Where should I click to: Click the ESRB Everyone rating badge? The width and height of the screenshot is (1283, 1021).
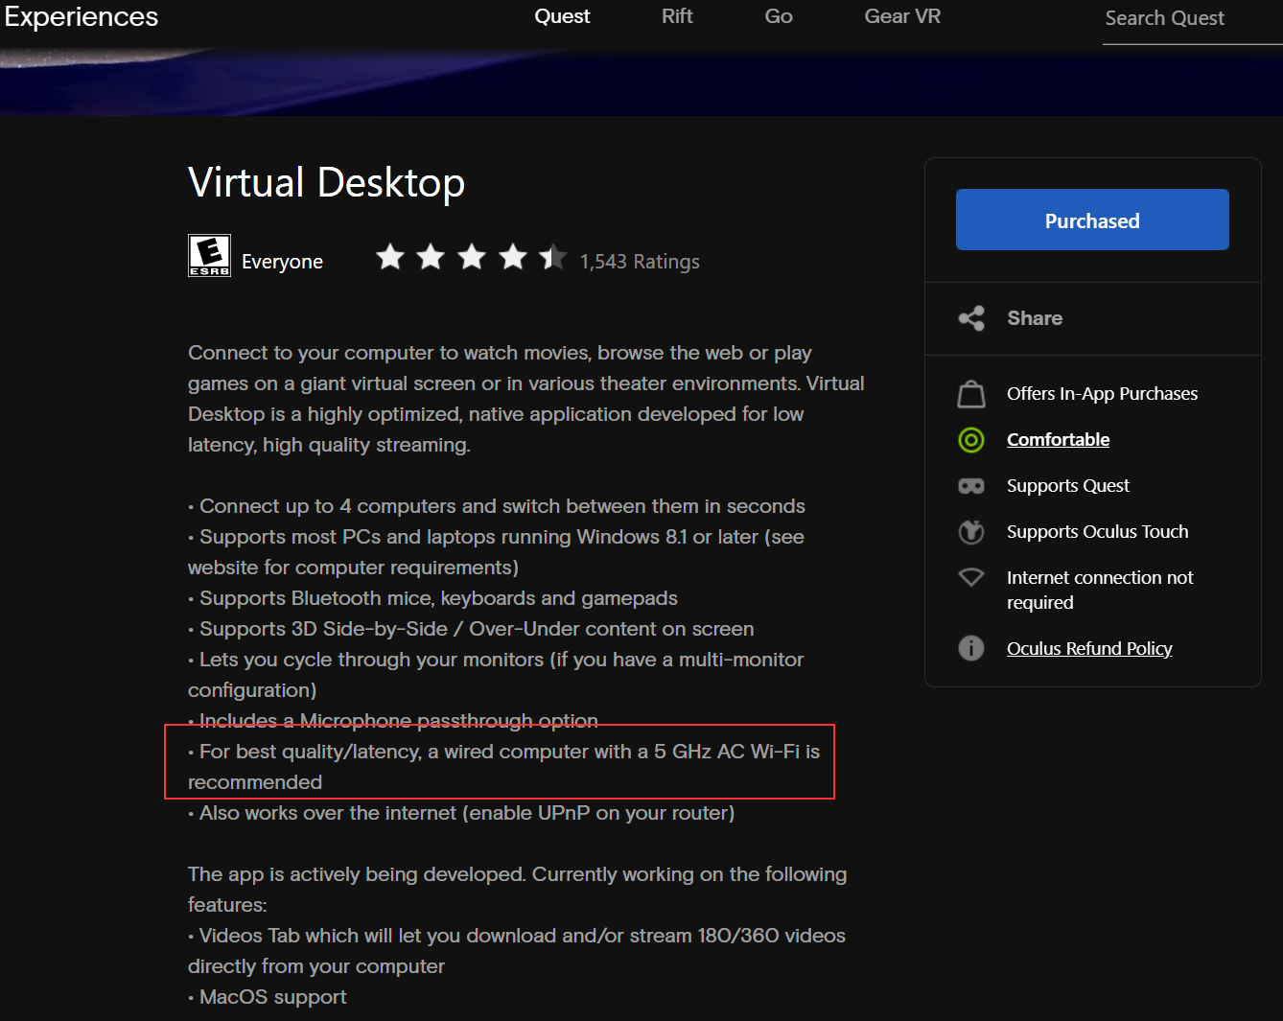209,256
